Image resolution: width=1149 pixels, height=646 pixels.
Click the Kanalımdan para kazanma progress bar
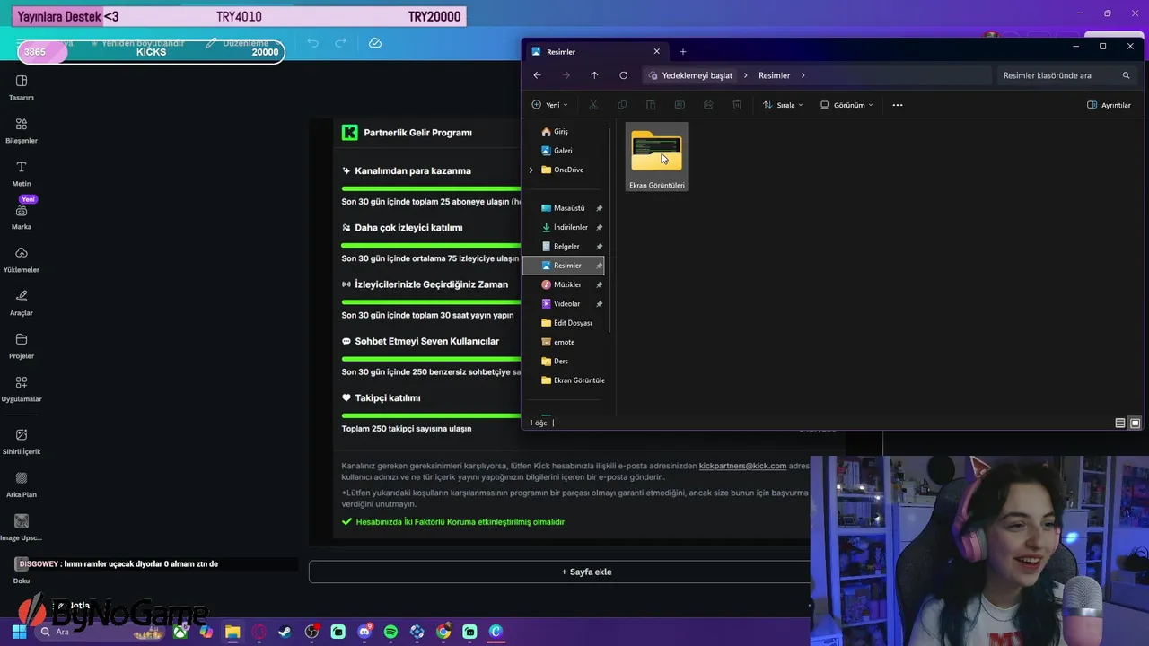pyautogui.click(x=431, y=188)
